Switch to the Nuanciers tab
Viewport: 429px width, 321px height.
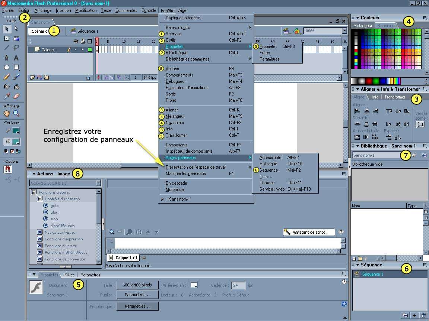coord(386,25)
